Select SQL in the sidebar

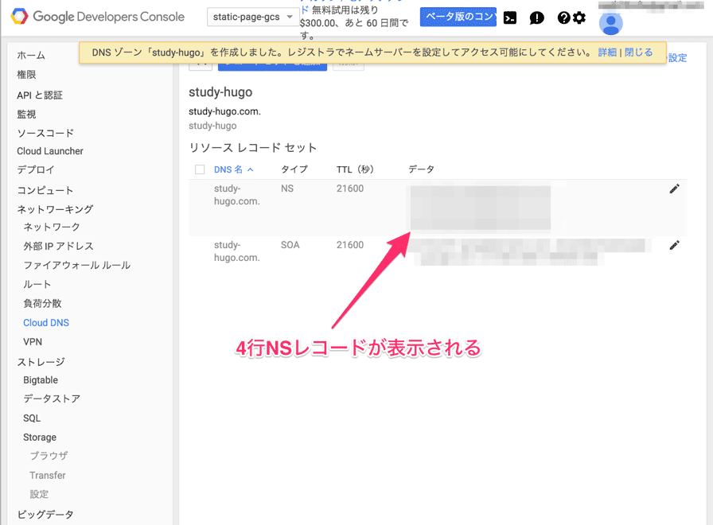point(32,418)
